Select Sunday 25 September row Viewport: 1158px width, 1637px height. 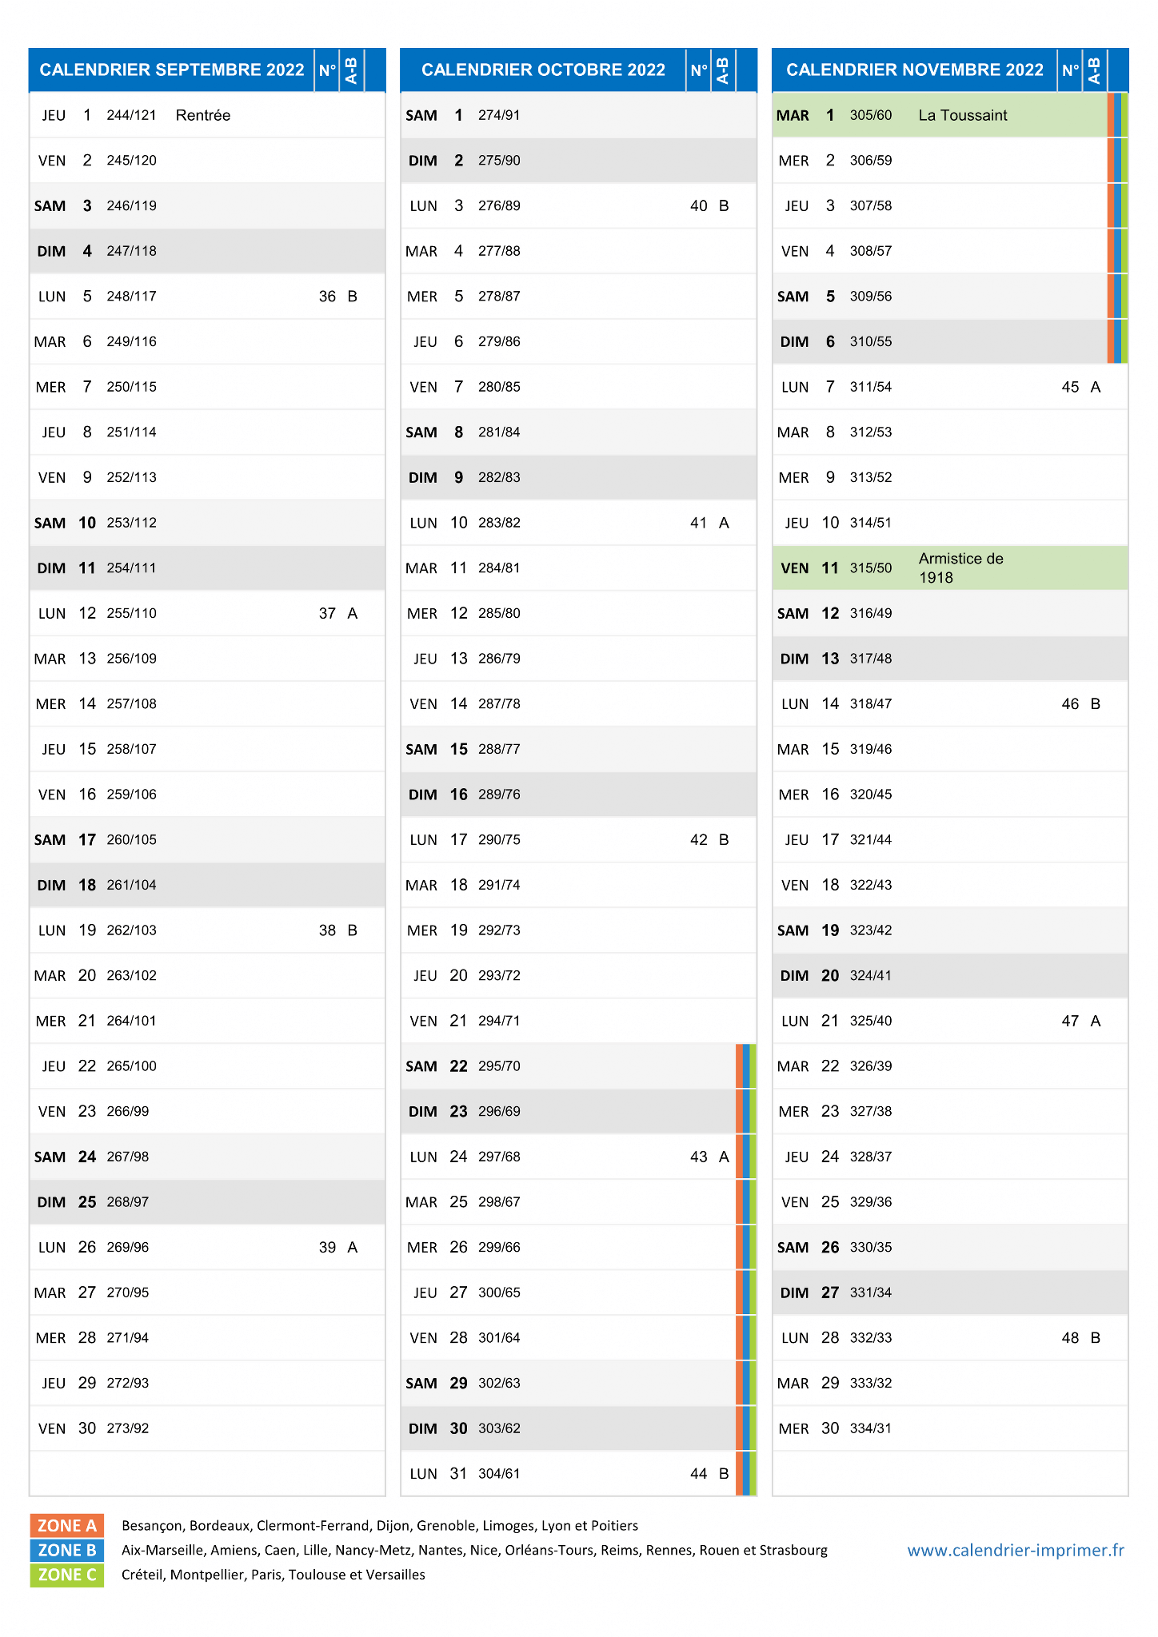click(207, 1202)
